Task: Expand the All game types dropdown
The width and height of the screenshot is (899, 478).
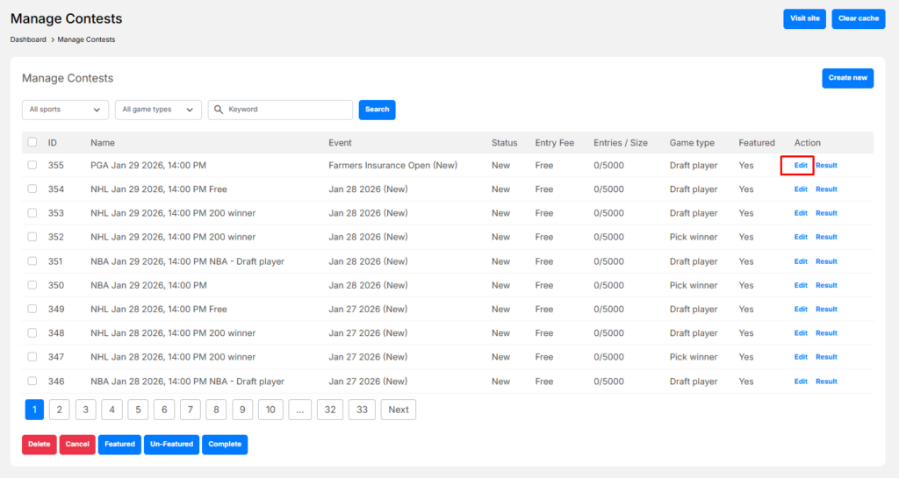Action: [158, 110]
